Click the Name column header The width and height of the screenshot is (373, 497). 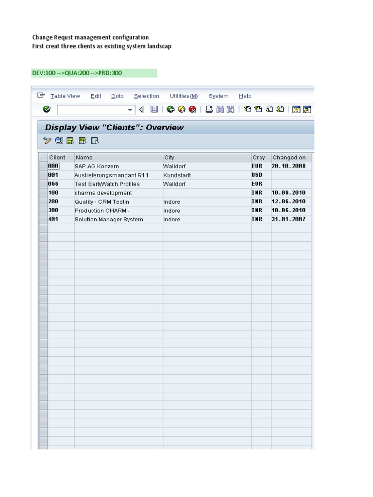(x=119, y=158)
